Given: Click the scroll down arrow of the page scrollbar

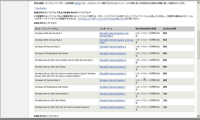Looking at the screenshot, I should click(198, 116).
